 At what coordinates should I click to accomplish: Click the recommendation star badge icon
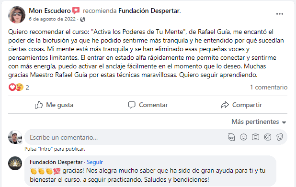coord(76,11)
